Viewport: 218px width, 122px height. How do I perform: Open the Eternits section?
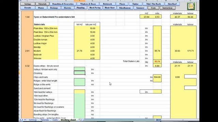point(28,8)
